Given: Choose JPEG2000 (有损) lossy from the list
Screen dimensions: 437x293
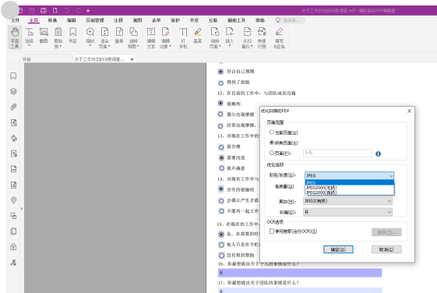Looking at the screenshot, I should pos(350,192).
